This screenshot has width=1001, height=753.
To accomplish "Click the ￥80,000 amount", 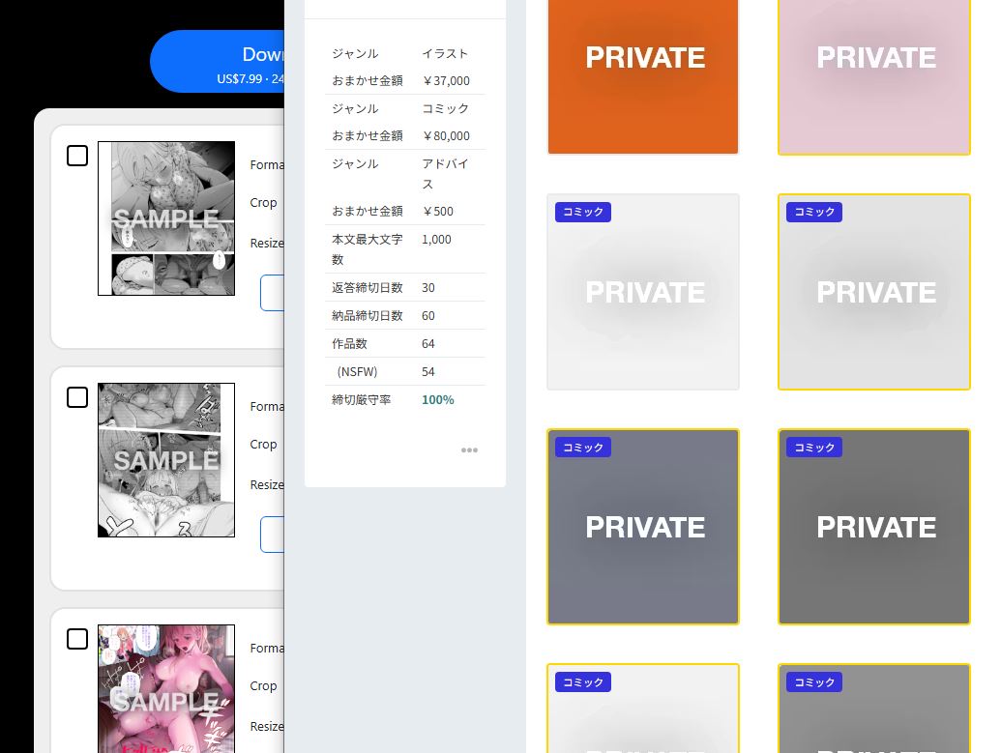I will (446, 136).
